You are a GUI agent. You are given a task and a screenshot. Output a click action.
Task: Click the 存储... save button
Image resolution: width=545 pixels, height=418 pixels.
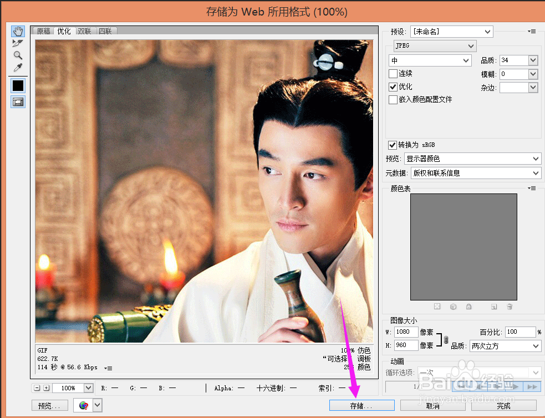coord(362,405)
